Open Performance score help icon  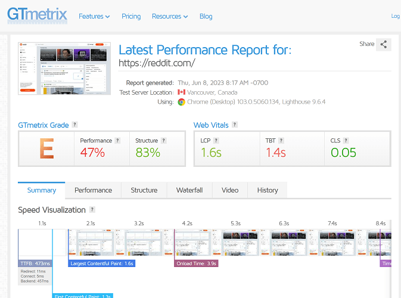pos(117,141)
